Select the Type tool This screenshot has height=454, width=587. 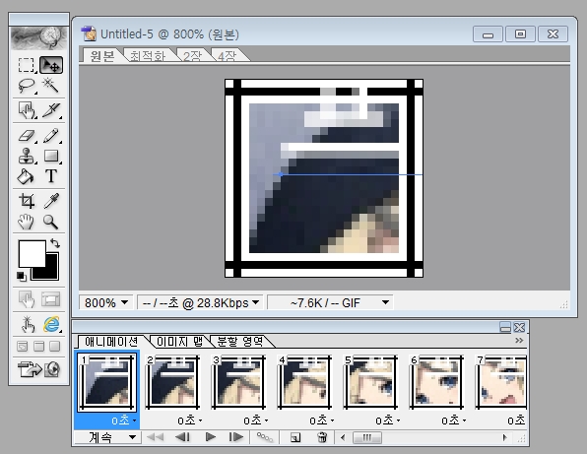[51, 176]
